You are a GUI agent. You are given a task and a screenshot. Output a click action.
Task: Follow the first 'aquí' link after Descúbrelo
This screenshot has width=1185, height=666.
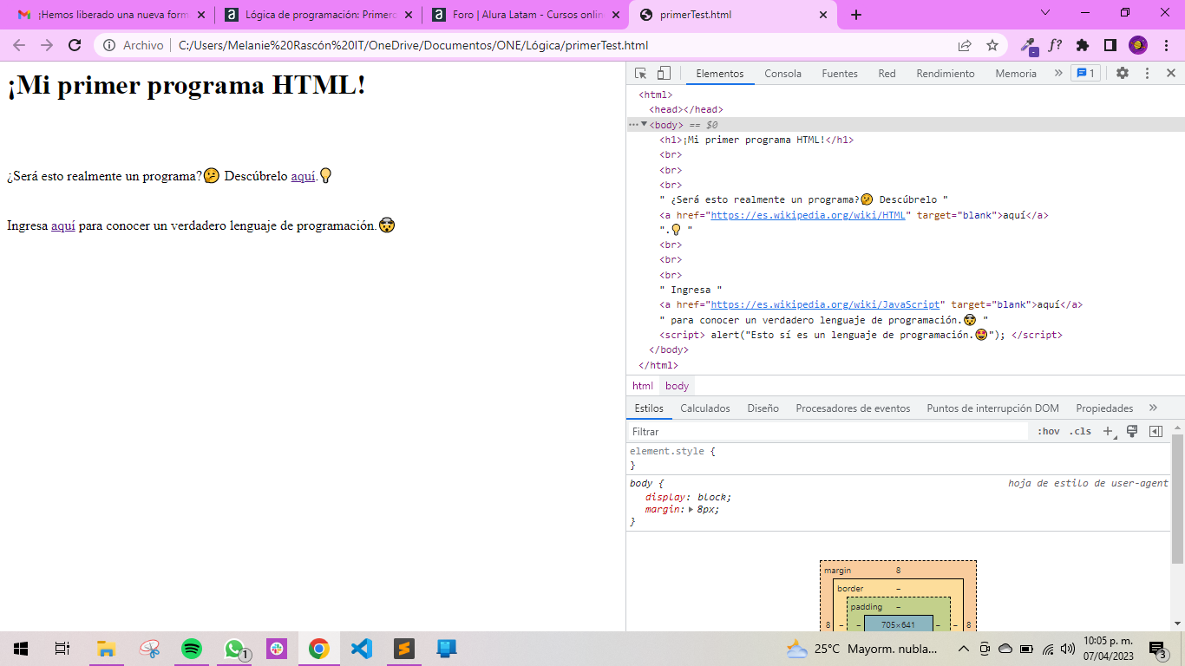[303, 176]
